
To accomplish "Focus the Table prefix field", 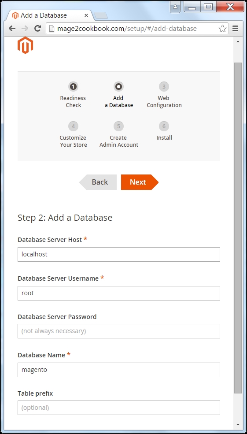I will (119, 408).
